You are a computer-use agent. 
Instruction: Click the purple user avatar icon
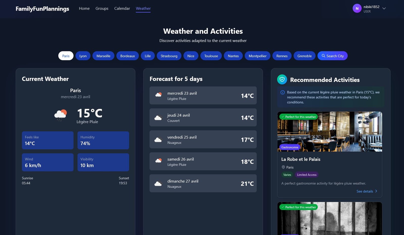tap(357, 8)
